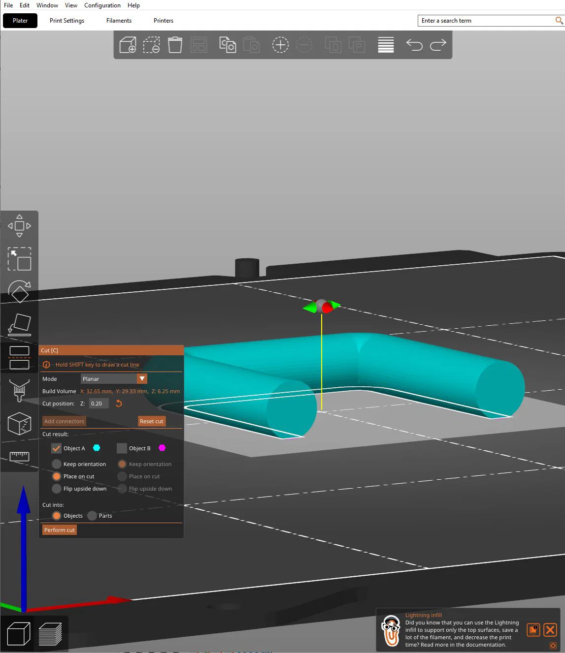
Task: Click the cut plane gizmo sphere handle
Action: tap(322, 306)
